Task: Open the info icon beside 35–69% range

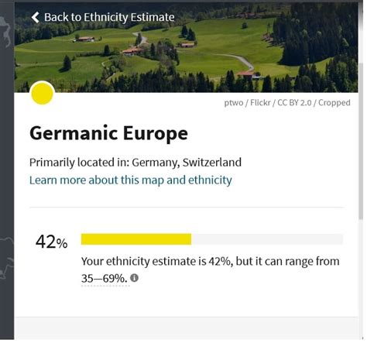Action: pos(134,278)
